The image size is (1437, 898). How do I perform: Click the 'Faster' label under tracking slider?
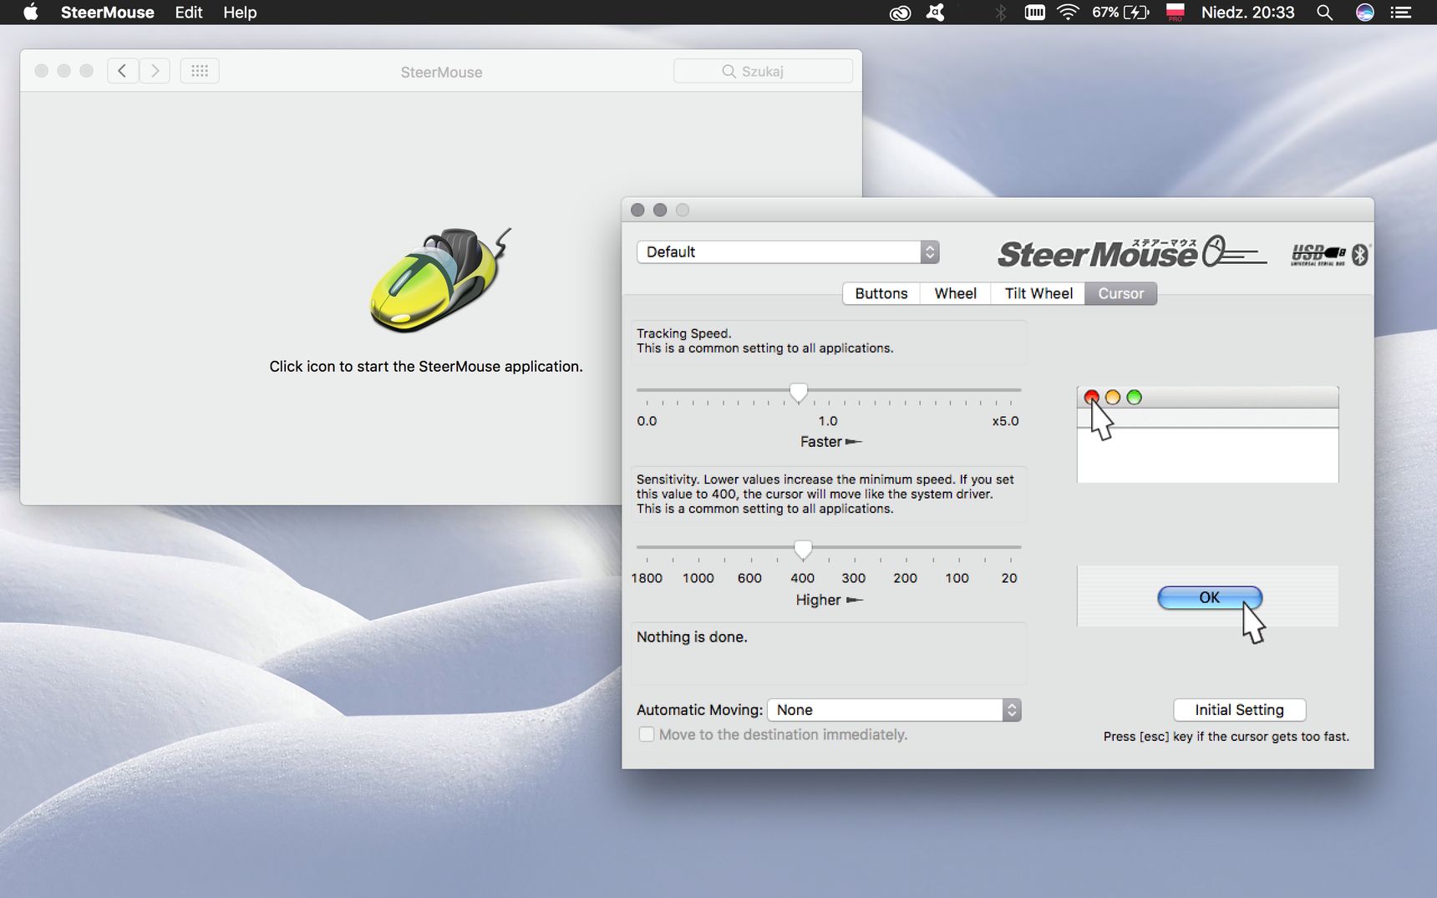(x=821, y=441)
